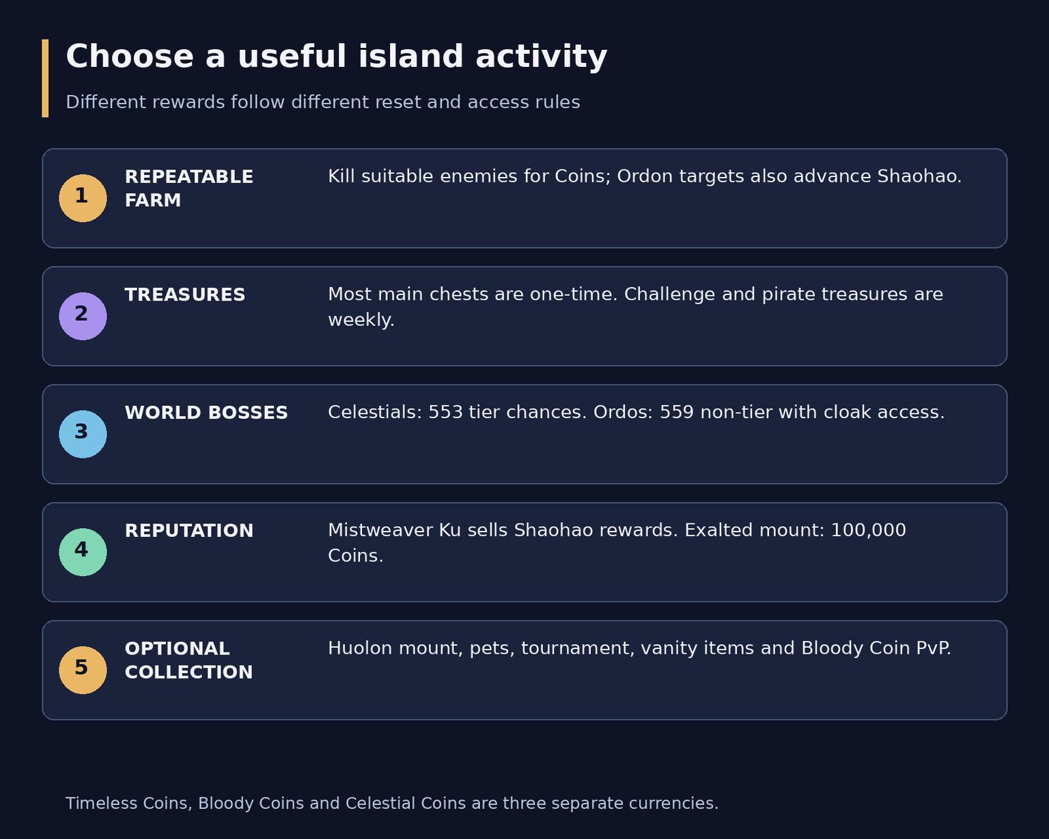Viewport: 1049px width, 839px height.
Task: Select the Repeatable Farm heading
Action: [x=189, y=189]
